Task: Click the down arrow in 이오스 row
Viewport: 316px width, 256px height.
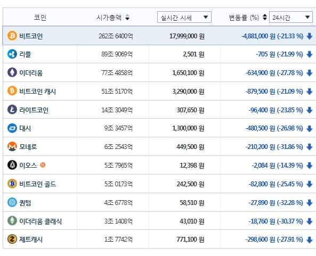Action: coord(310,166)
